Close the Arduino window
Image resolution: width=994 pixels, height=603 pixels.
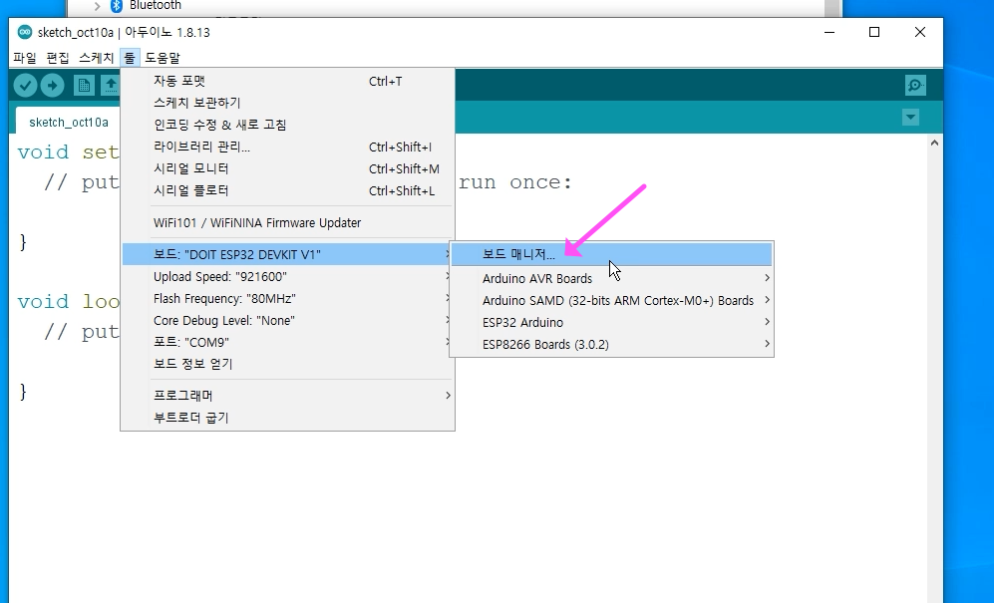[920, 32]
